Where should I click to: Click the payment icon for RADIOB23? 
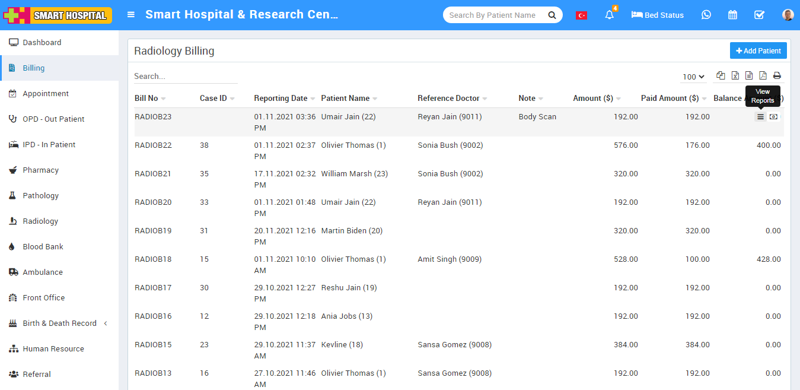[x=773, y=117]
